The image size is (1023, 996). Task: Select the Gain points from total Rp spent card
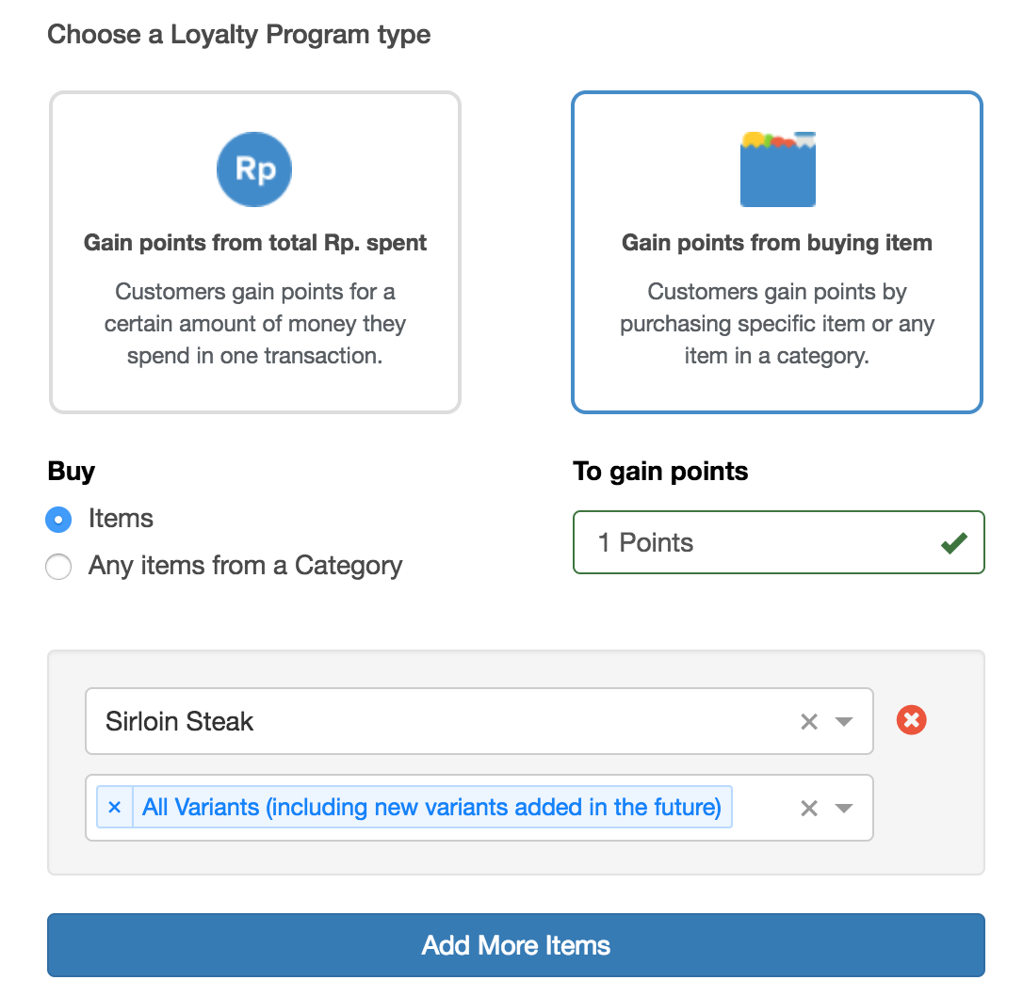(x=254, y=251)
